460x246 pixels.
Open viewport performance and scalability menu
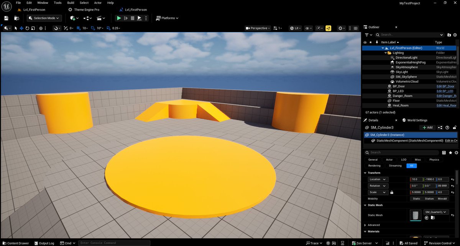[319, 28]
